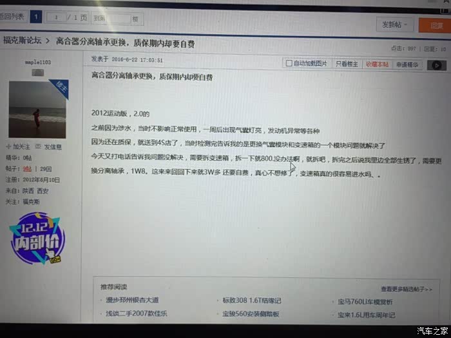451x338 pixels.
Task: Go back via 返回列表
Action: point(12,17)
